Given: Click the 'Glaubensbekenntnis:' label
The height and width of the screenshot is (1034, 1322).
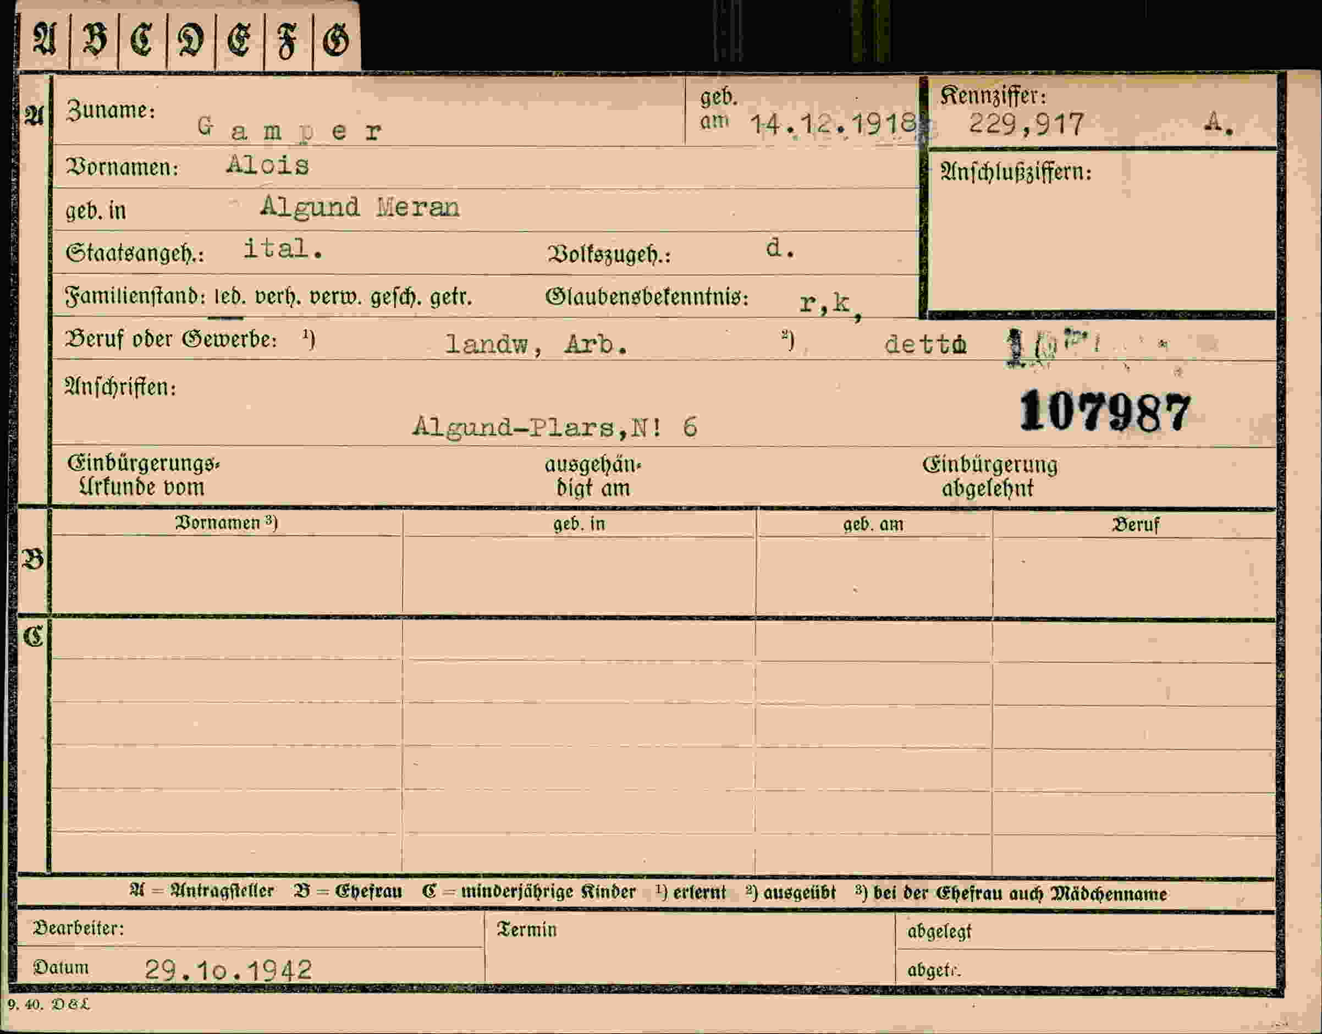Looking at the screenshot, I should [647, 297].
